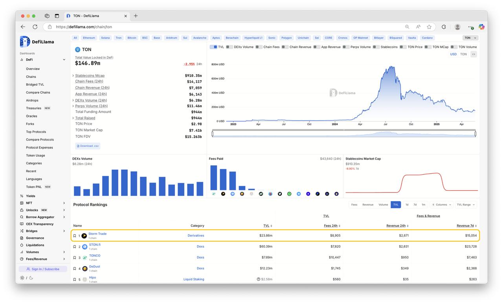
Task: Open Yields section via percent icon
Action: (22, 196)
